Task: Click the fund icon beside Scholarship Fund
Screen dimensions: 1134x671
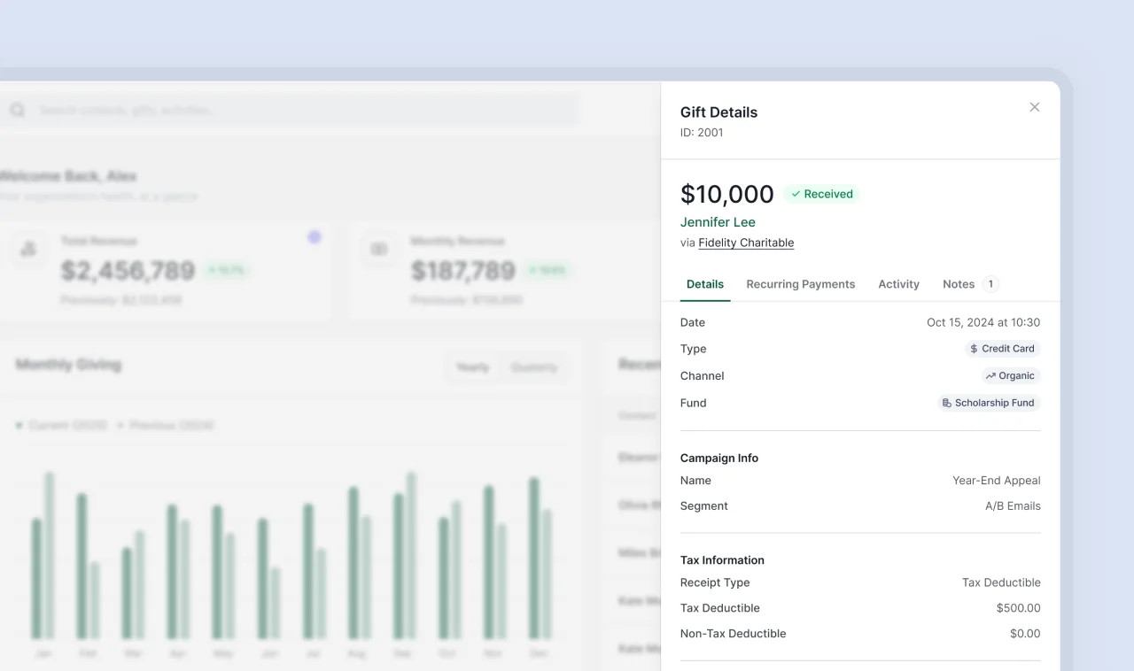Action: point(947,403)
